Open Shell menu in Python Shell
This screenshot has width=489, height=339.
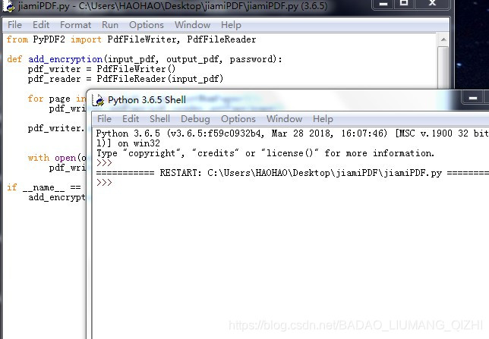(x=159, y=119)
